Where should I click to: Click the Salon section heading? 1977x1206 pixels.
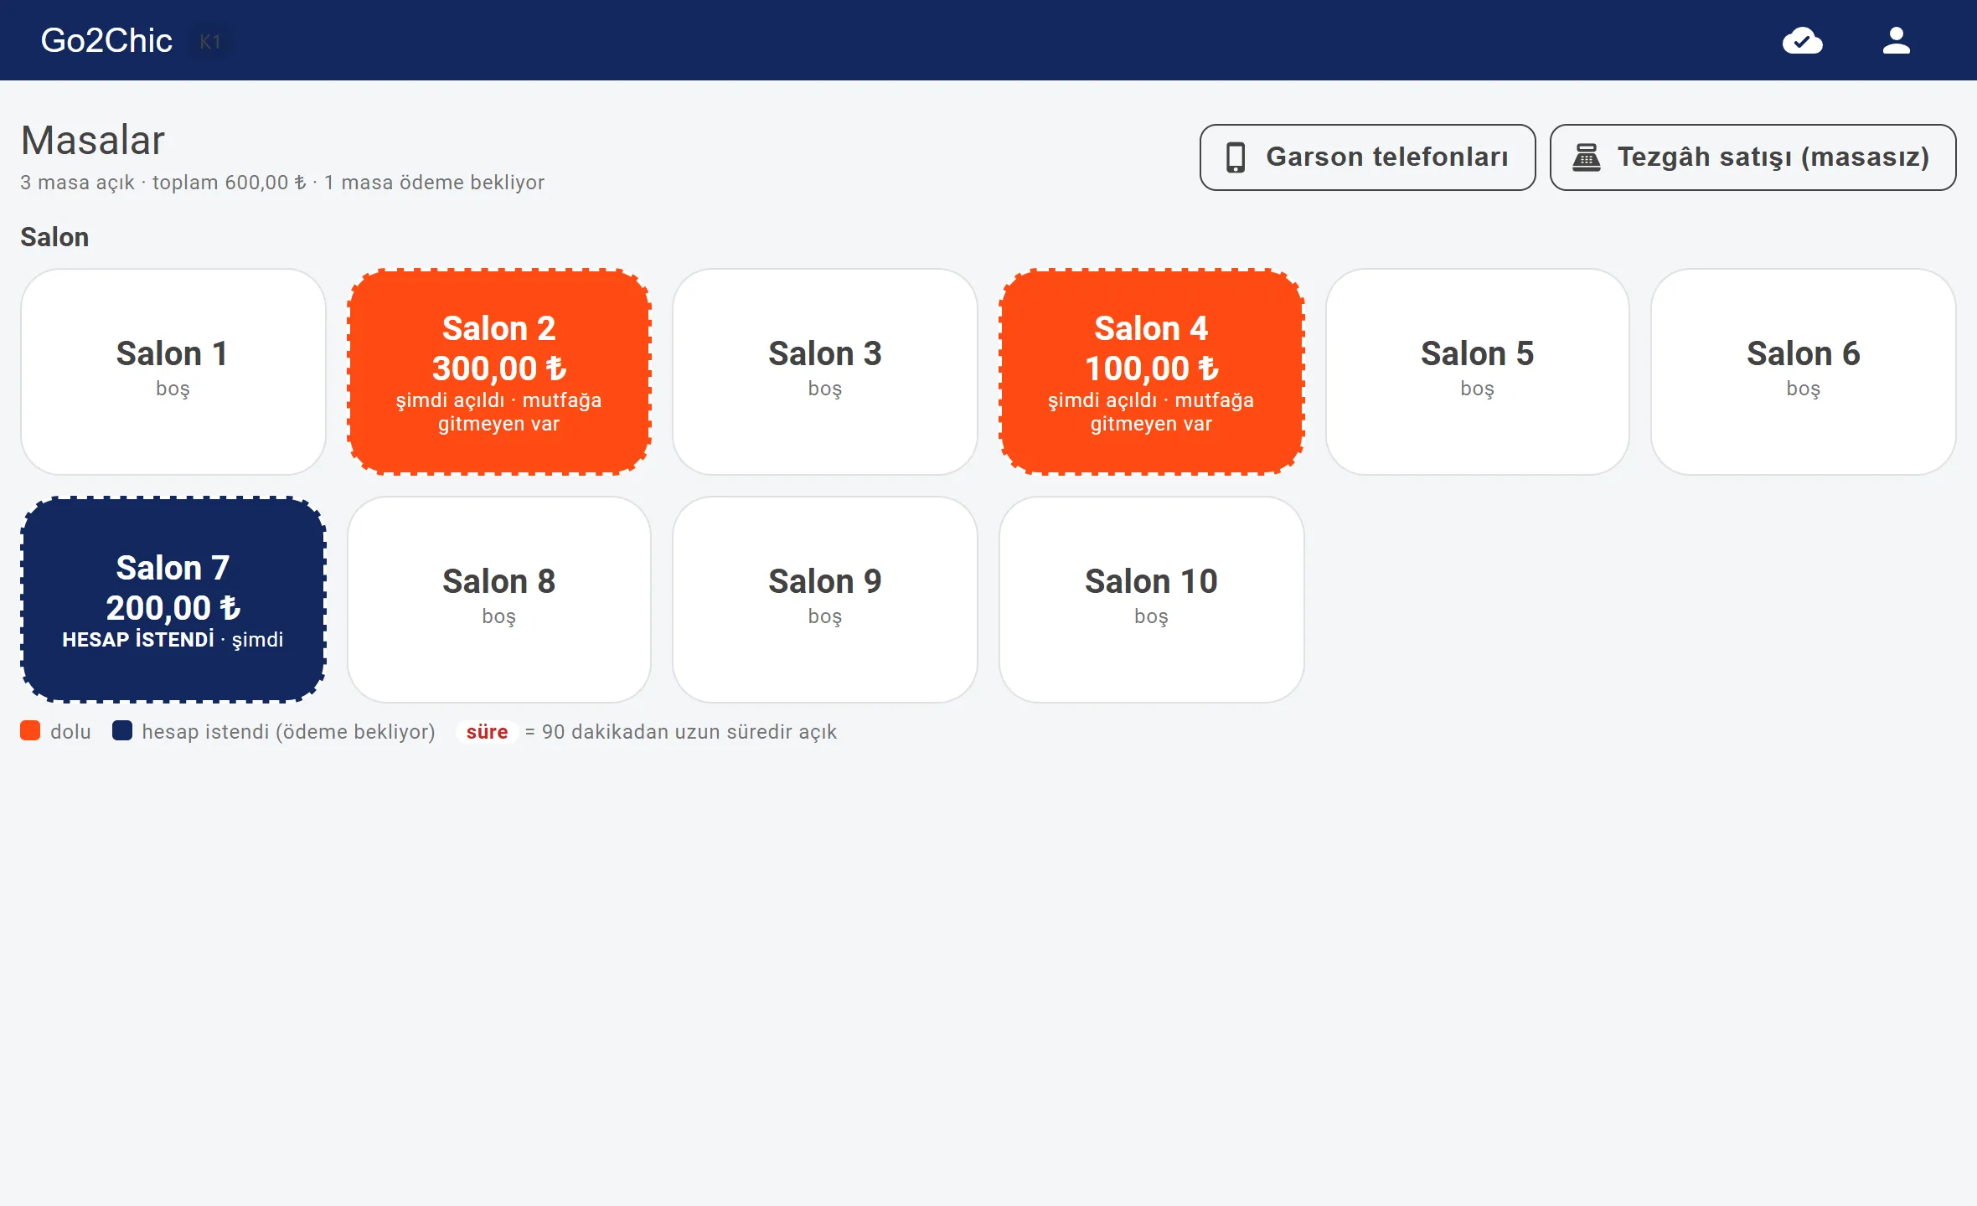coord(54,237)
